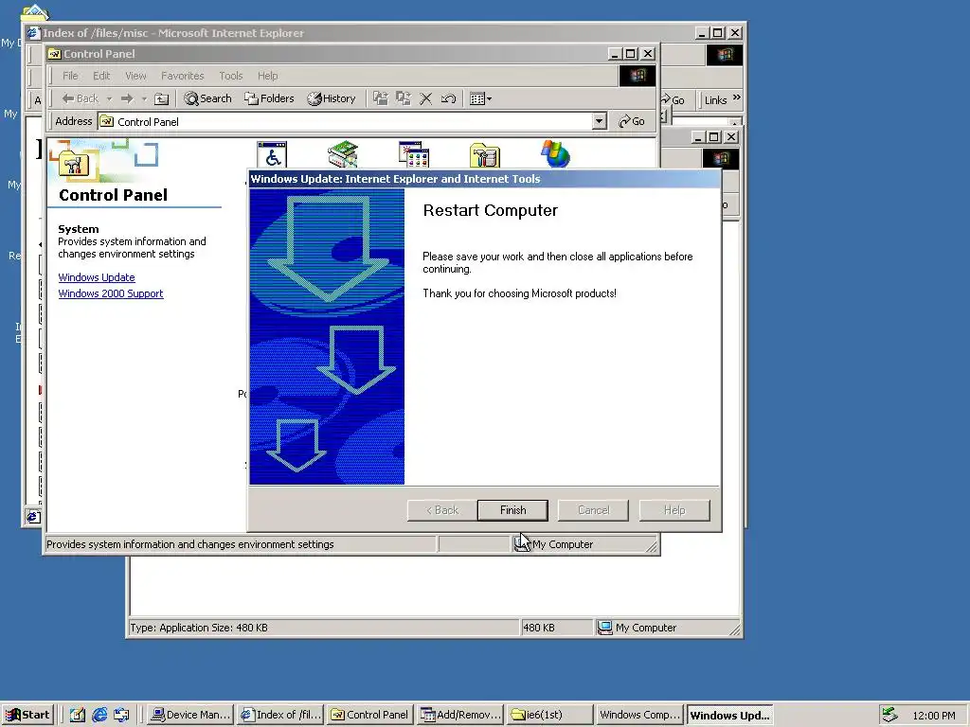Screen dimensions: 970x727
Task: Click the Undo icon in Control Panel toolbar
Action: (x=448, y=98)
